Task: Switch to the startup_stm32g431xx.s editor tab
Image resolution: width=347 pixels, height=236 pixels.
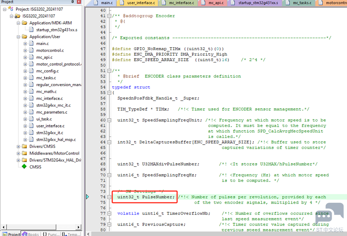Action: (x=255, y=3)
